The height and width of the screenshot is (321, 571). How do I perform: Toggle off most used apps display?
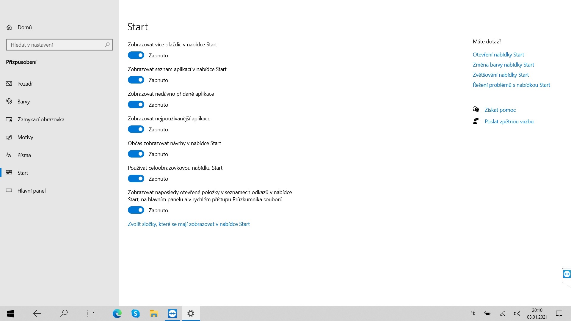pos(136,129)
